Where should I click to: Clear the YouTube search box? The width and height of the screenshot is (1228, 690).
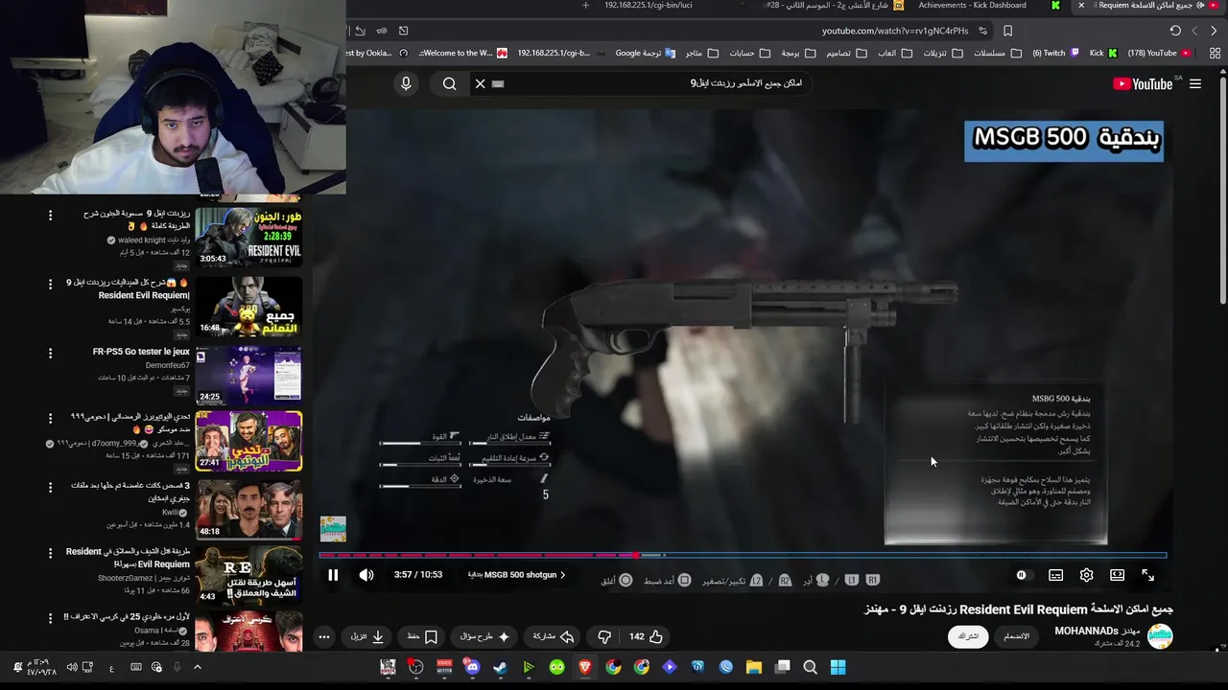481,83
